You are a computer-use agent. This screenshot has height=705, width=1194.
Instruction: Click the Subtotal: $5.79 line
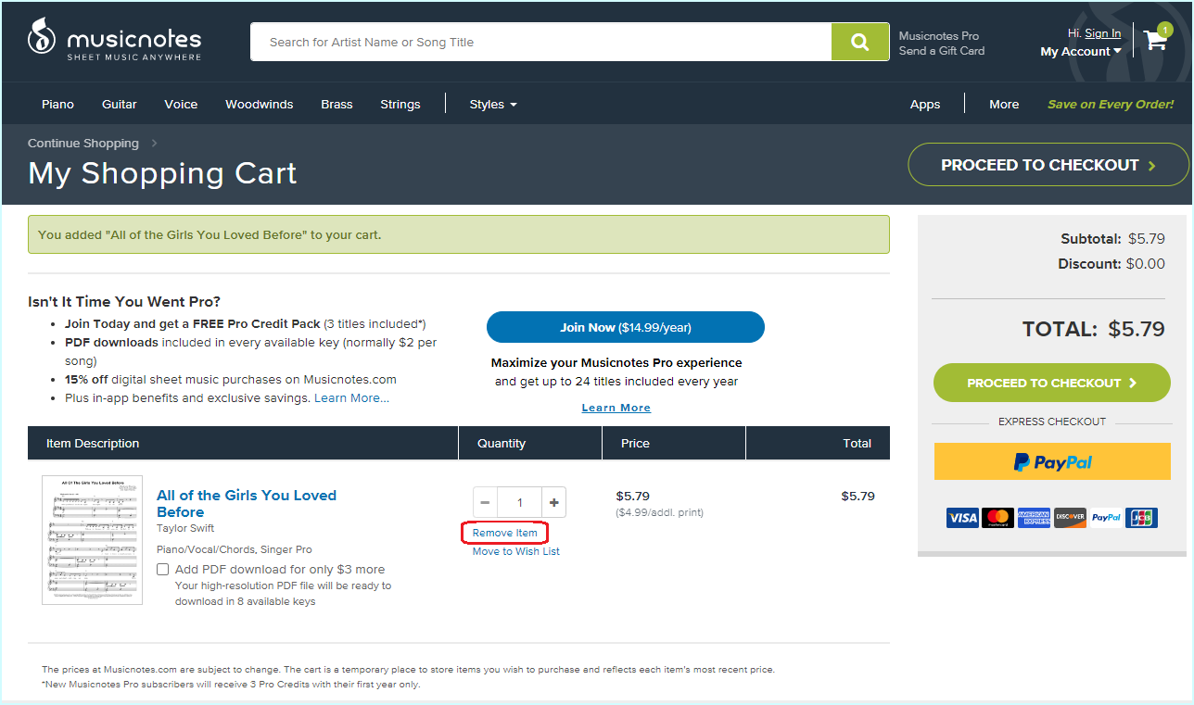pyautogui.click(x=1112, y=238)
